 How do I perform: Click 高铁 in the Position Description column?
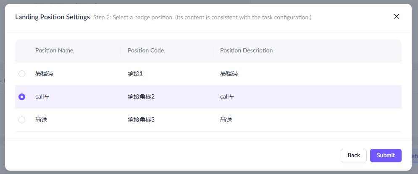click(226, 120)
